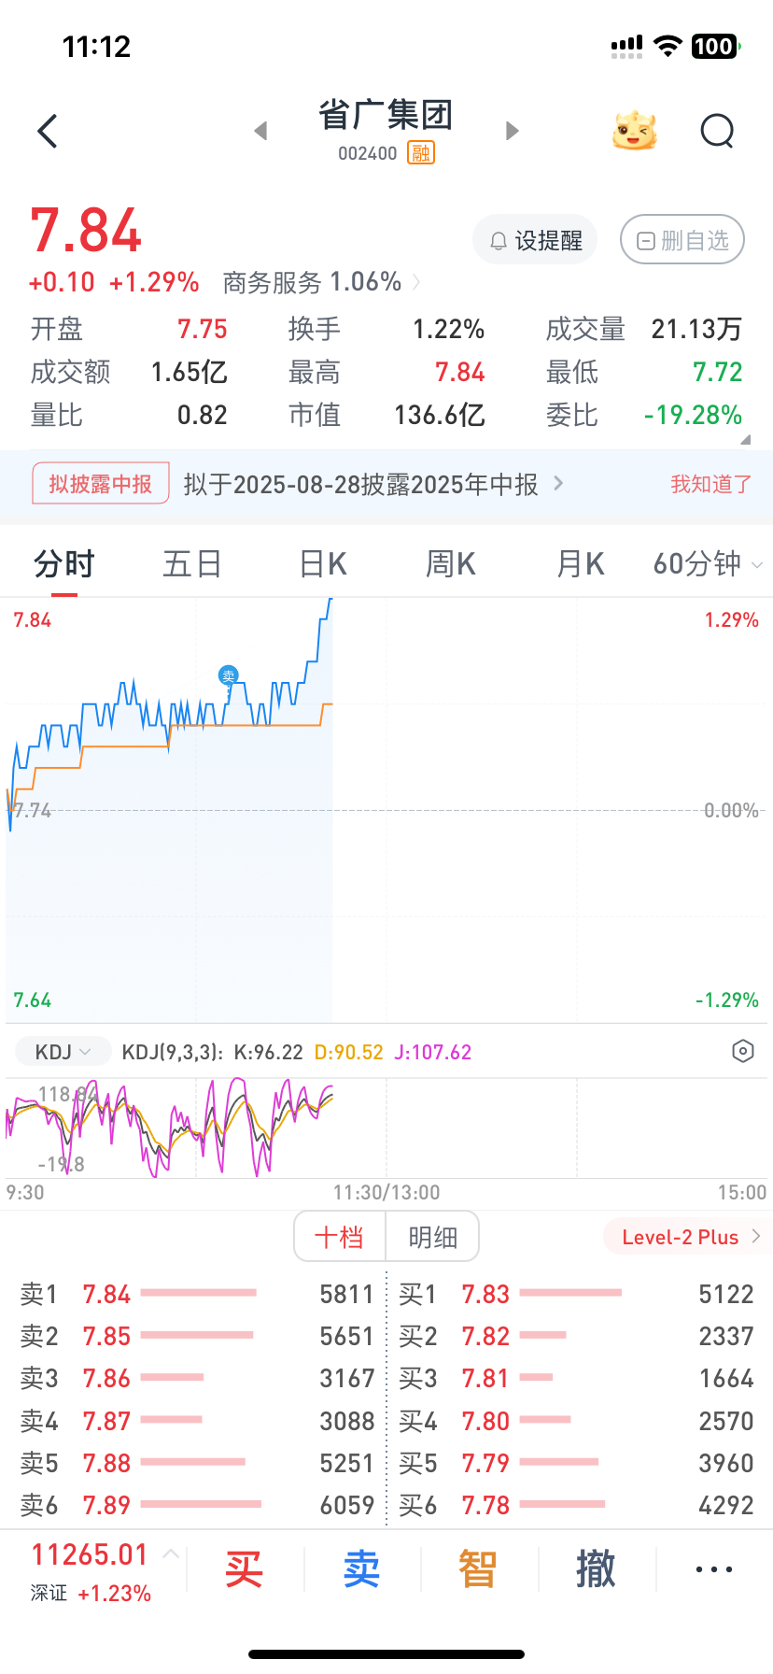This screenshot has width=773, height=1674.
Task: Tap the 撤 cancel order button
Action: [x=596, y=1569]
